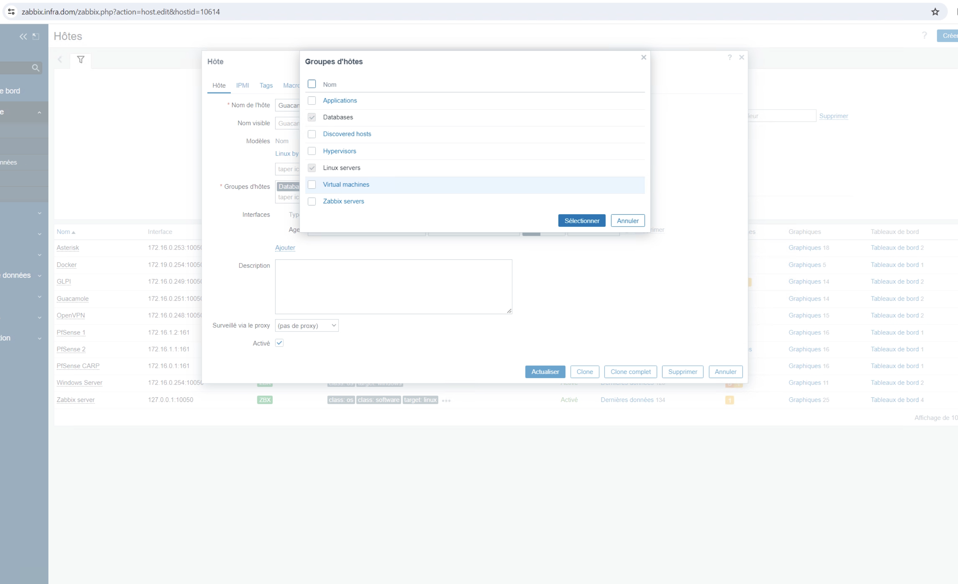The image size is (958, 584).
Task: Bookmark page with the star icon
Action: (x=935, y=12)
